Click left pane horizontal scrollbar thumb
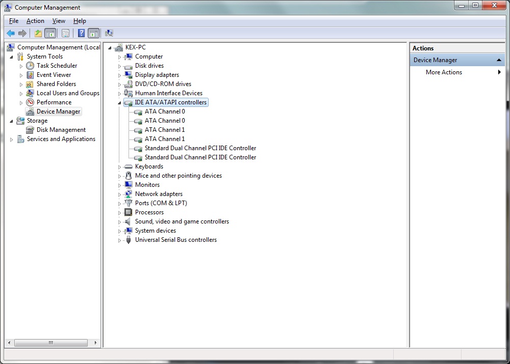This screenshot has height=364, width=510. [50, 343]
